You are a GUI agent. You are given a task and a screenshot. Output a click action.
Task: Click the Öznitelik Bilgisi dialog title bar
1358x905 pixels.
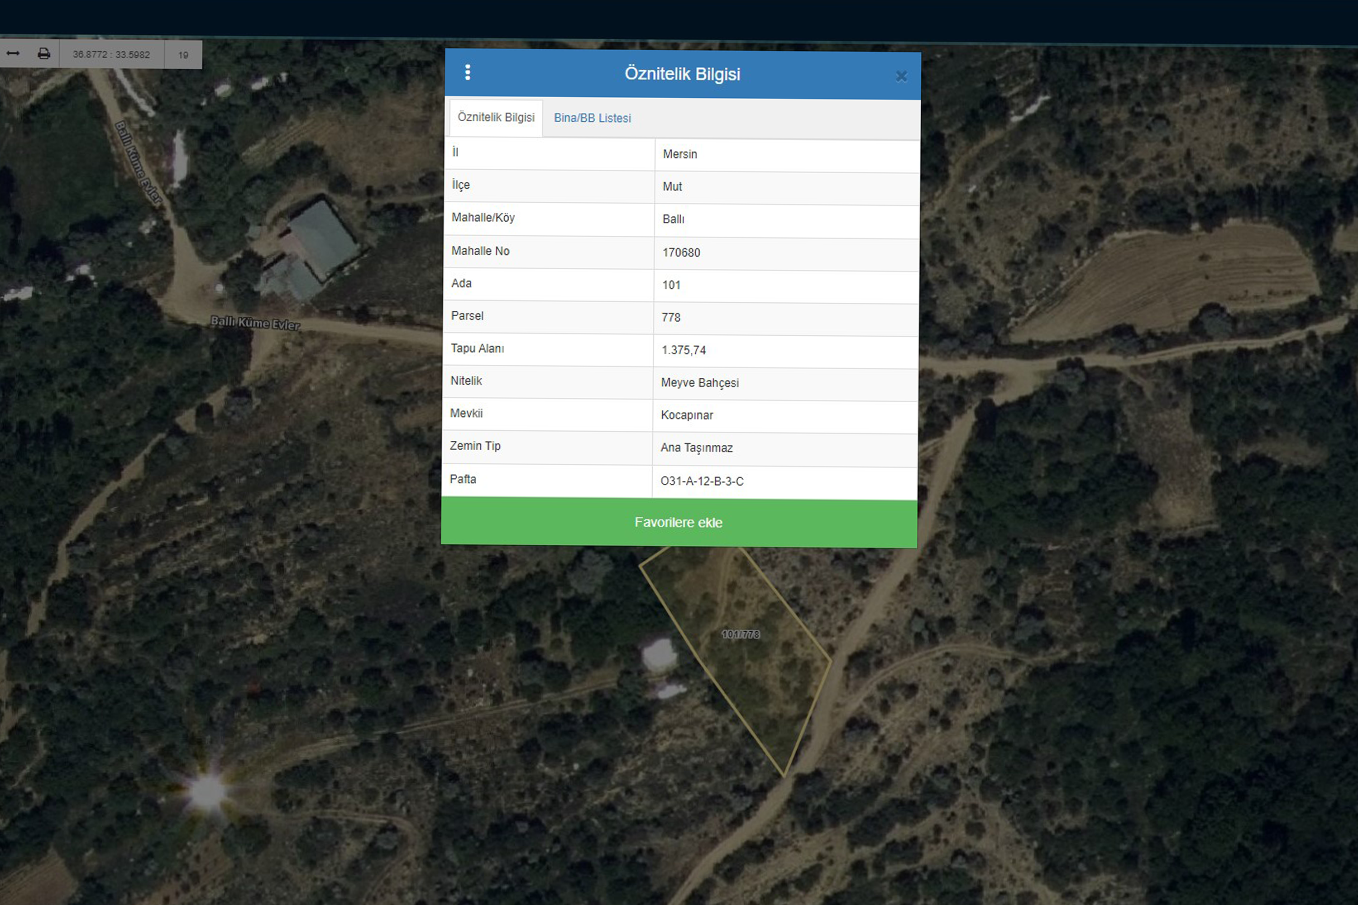click(x=682, y=75)
